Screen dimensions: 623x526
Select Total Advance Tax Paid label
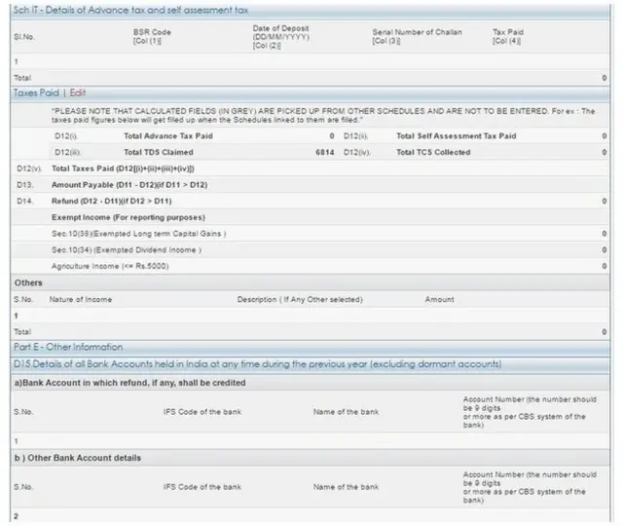(x=168, y=136)
